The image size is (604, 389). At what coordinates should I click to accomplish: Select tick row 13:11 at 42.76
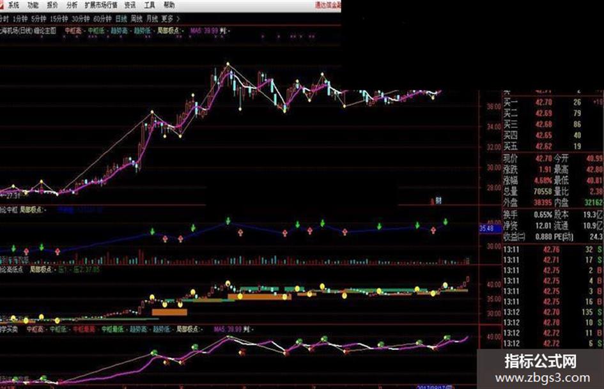tap(553, 250)
